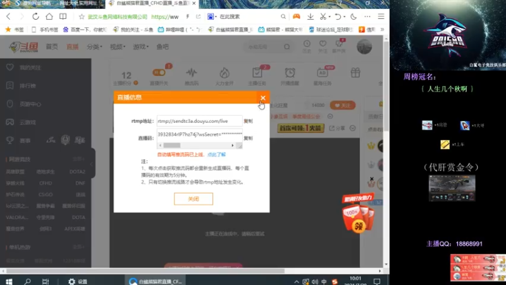
Task: Select 直播 in Douyu navigation
Action: click(72, 47)
